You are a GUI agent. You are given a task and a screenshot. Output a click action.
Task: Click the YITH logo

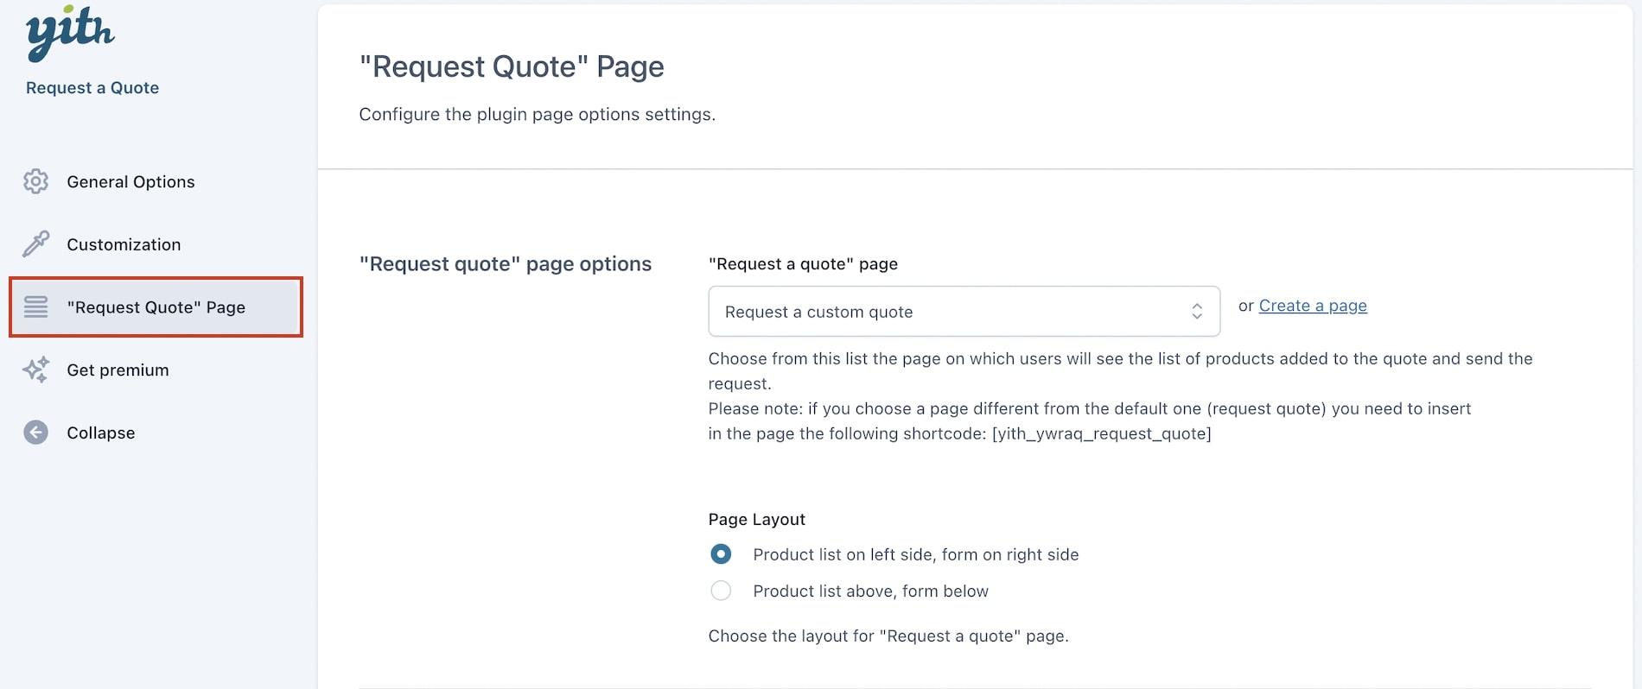(70, 33)
